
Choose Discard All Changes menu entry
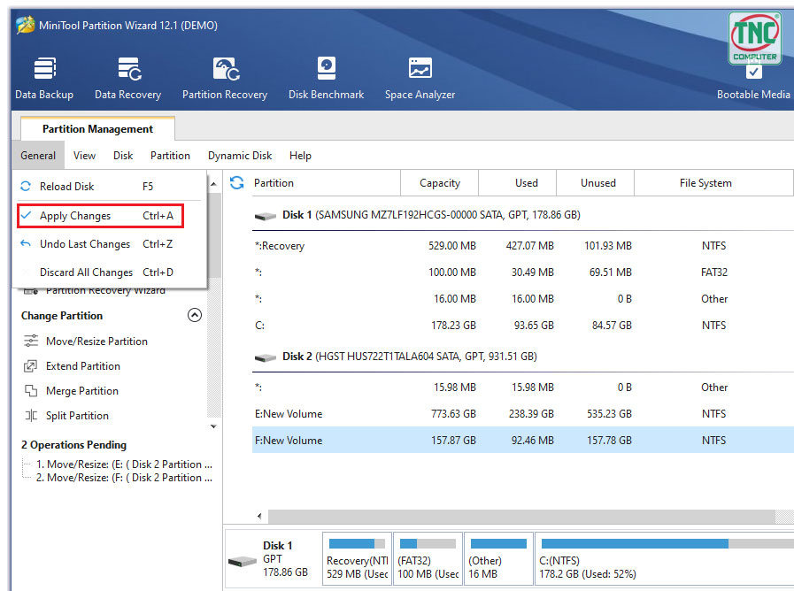pyautogui.click(x=110, y=272)
